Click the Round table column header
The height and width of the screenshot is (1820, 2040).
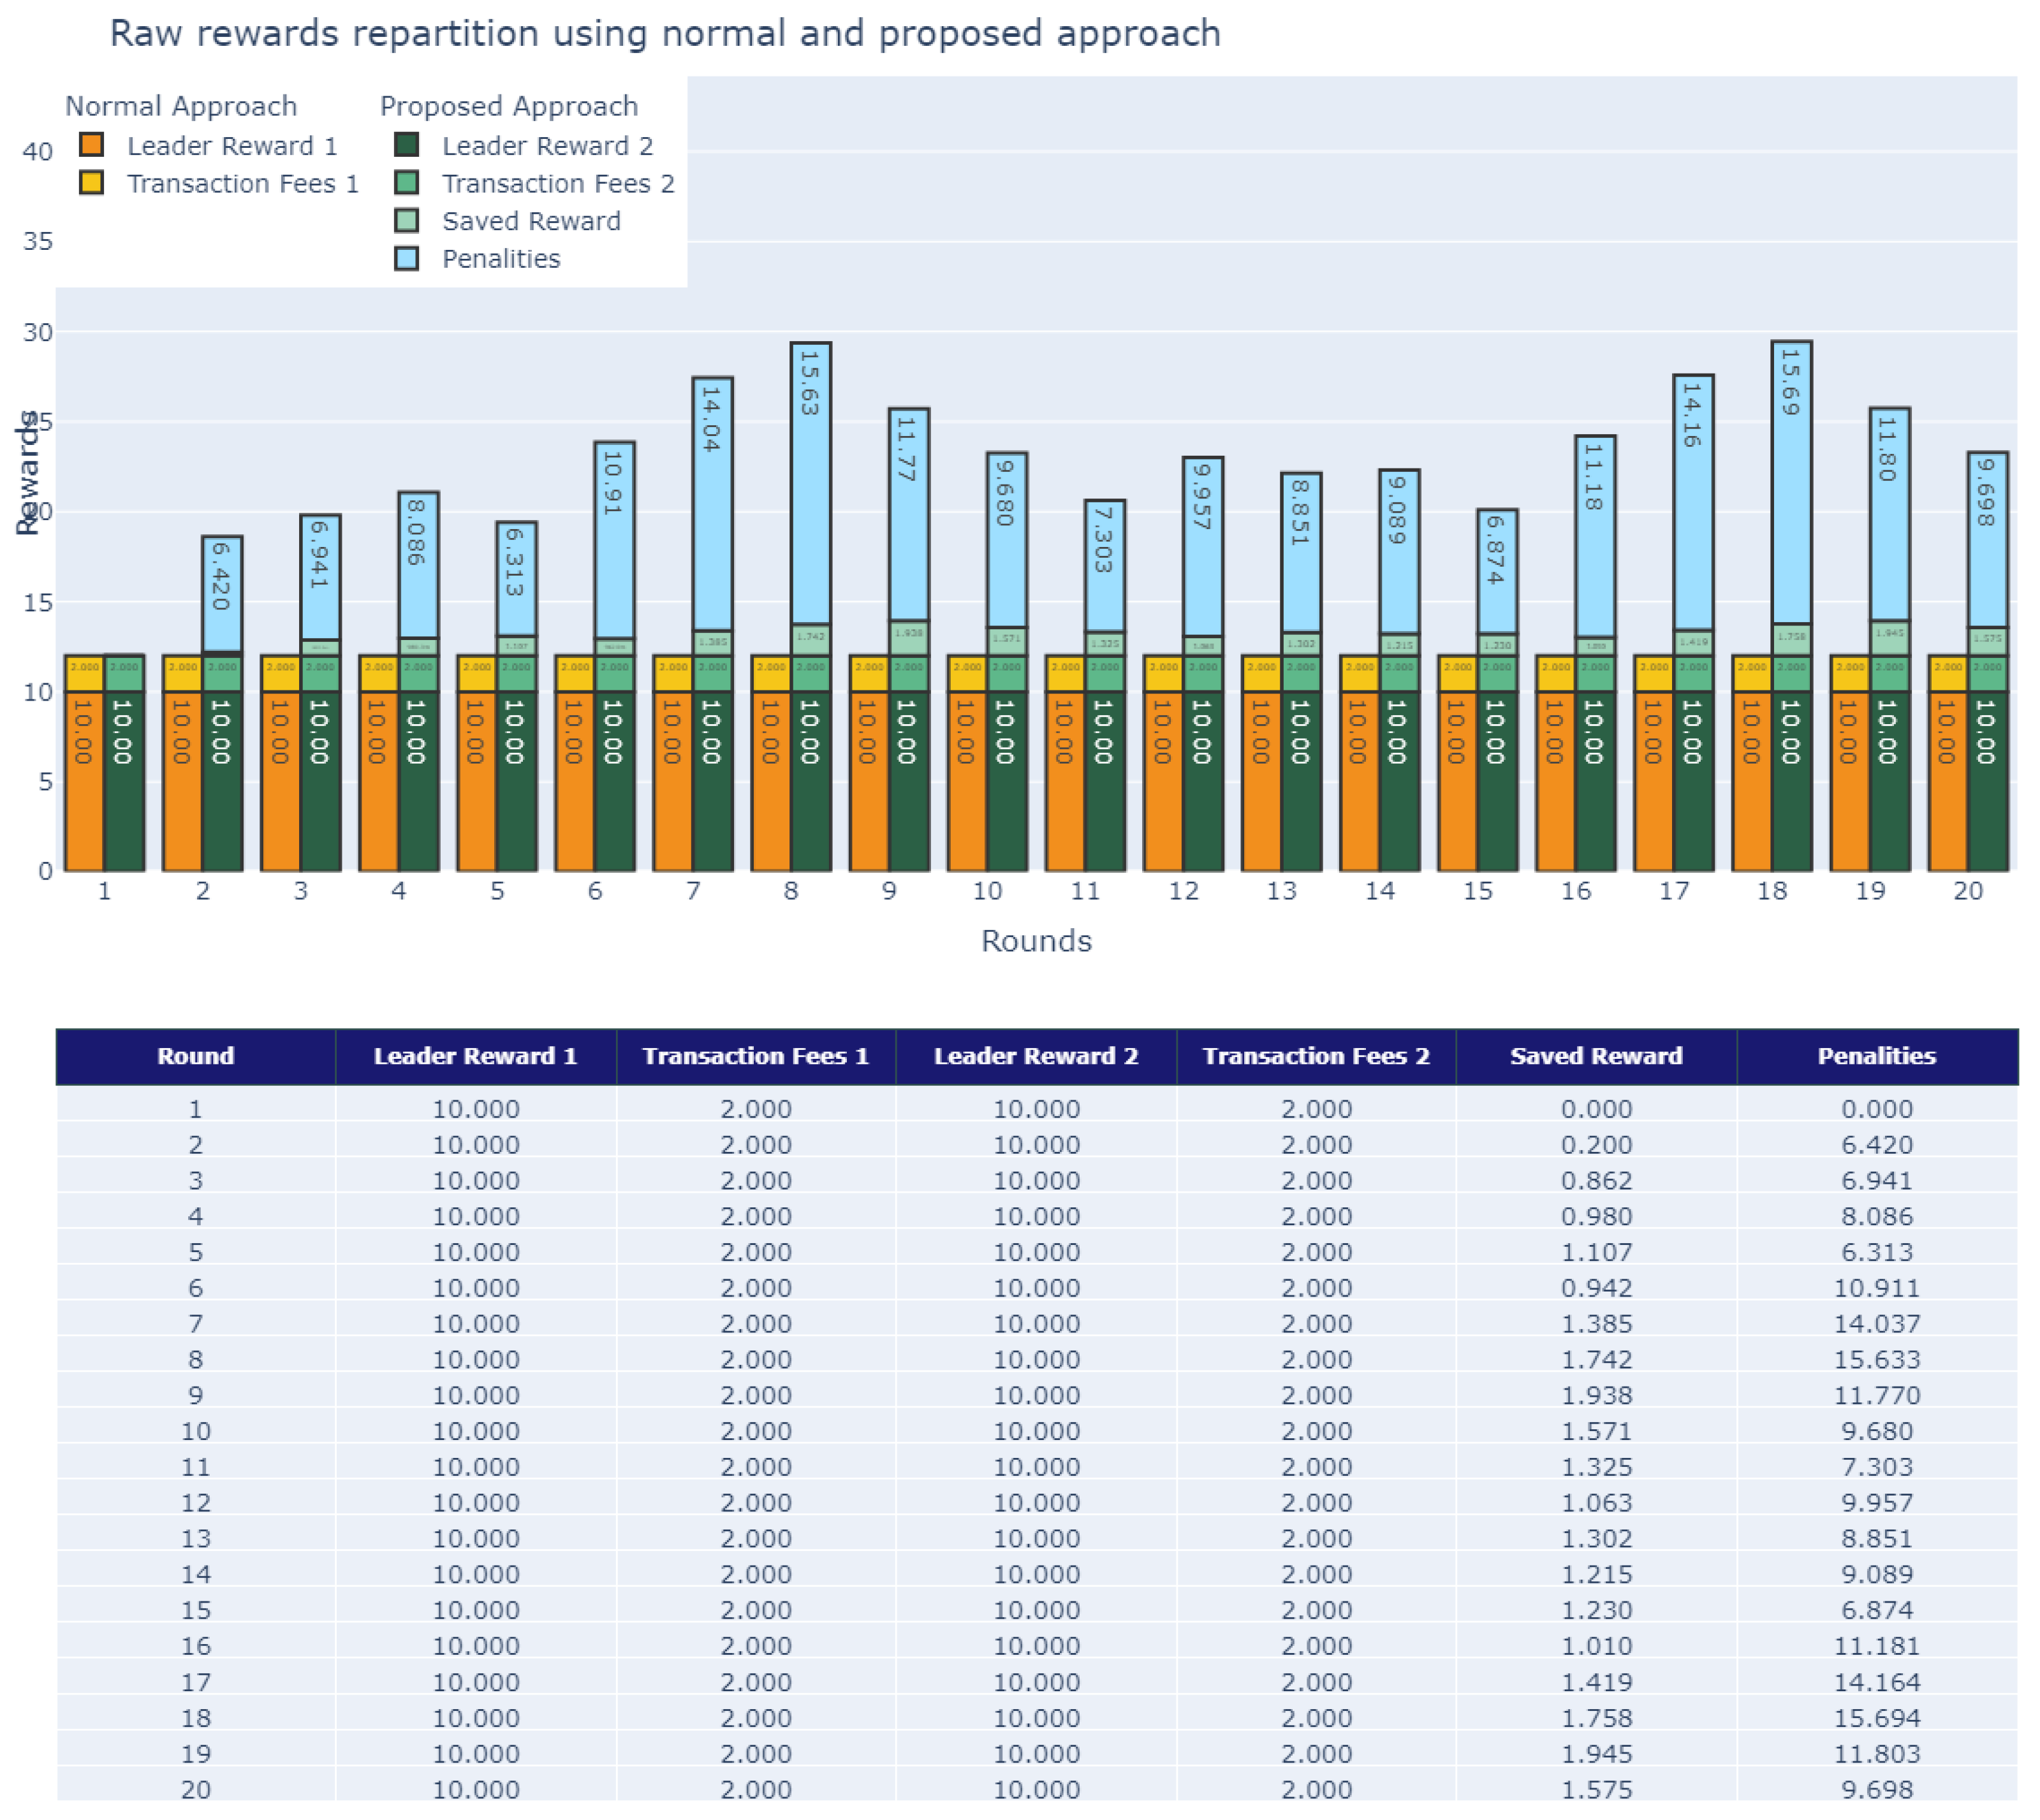point(195,1056)
